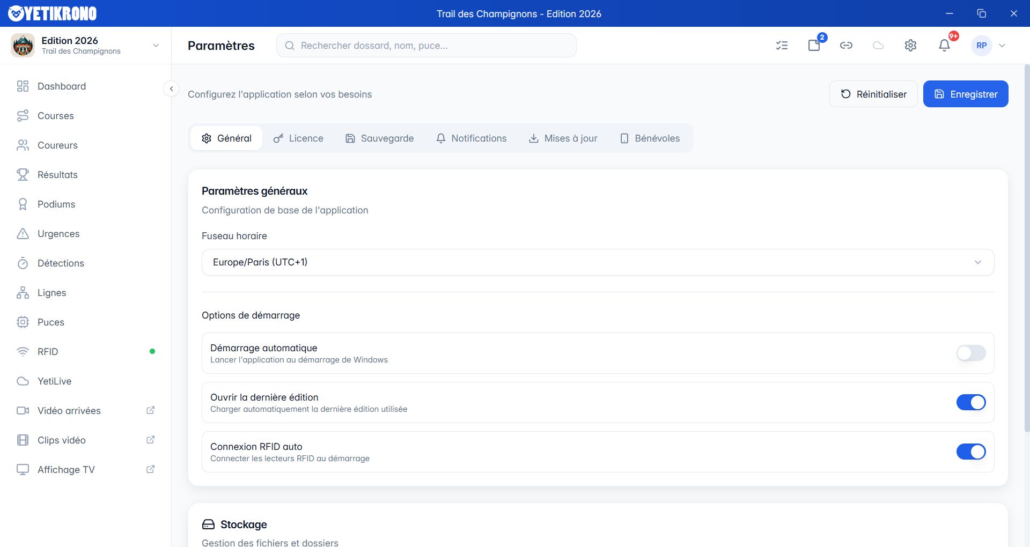Open the checklist tasks icon in header

click(x=782, y=46)
